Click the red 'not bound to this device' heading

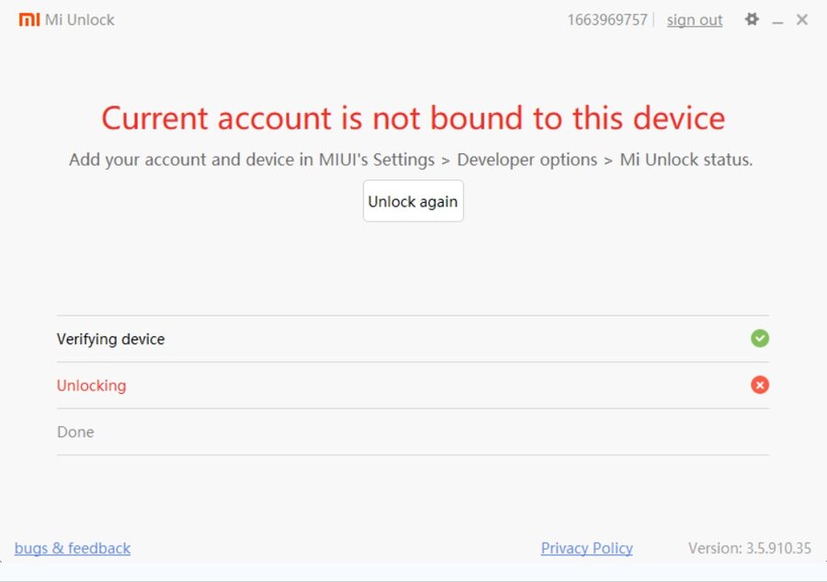coord(413,118)
